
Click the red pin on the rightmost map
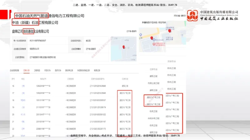(x=169, y=31)
